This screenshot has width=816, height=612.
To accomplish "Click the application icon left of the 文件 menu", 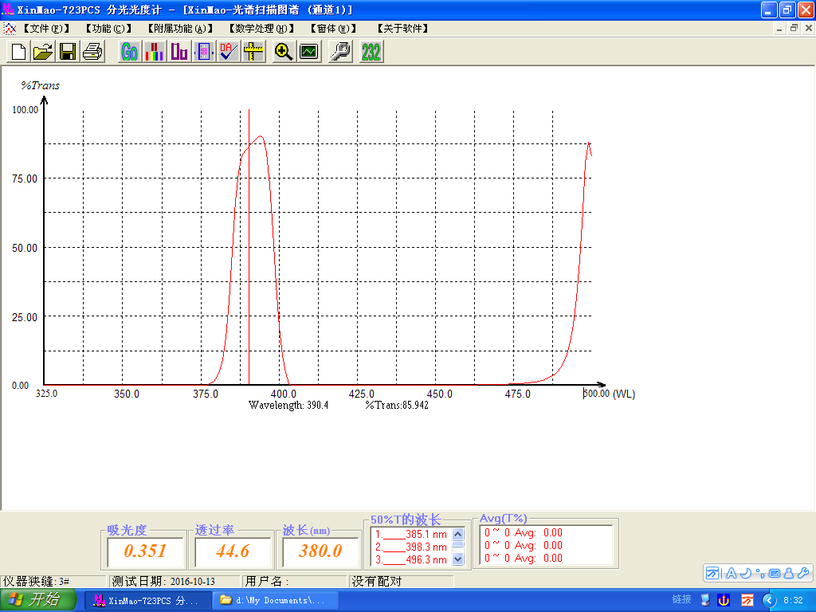I will 10,28.
